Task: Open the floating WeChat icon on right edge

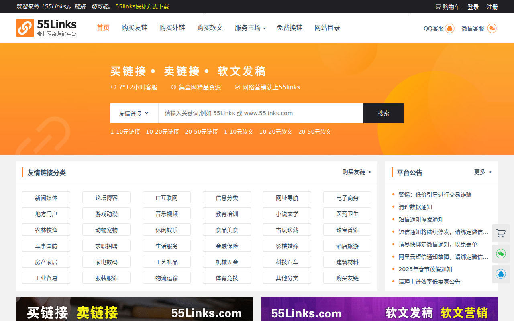Action: tap(501, 254)
